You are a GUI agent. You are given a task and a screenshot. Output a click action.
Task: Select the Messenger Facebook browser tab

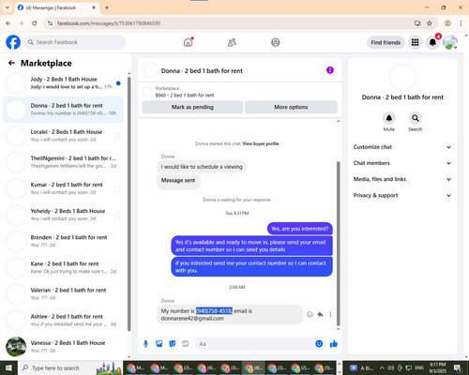56,7
